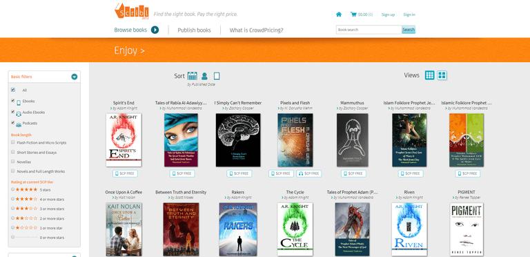The height and width of the screenshot is (257, 530).
Task: Open the Publish books menu
Action: coord(195,30)
